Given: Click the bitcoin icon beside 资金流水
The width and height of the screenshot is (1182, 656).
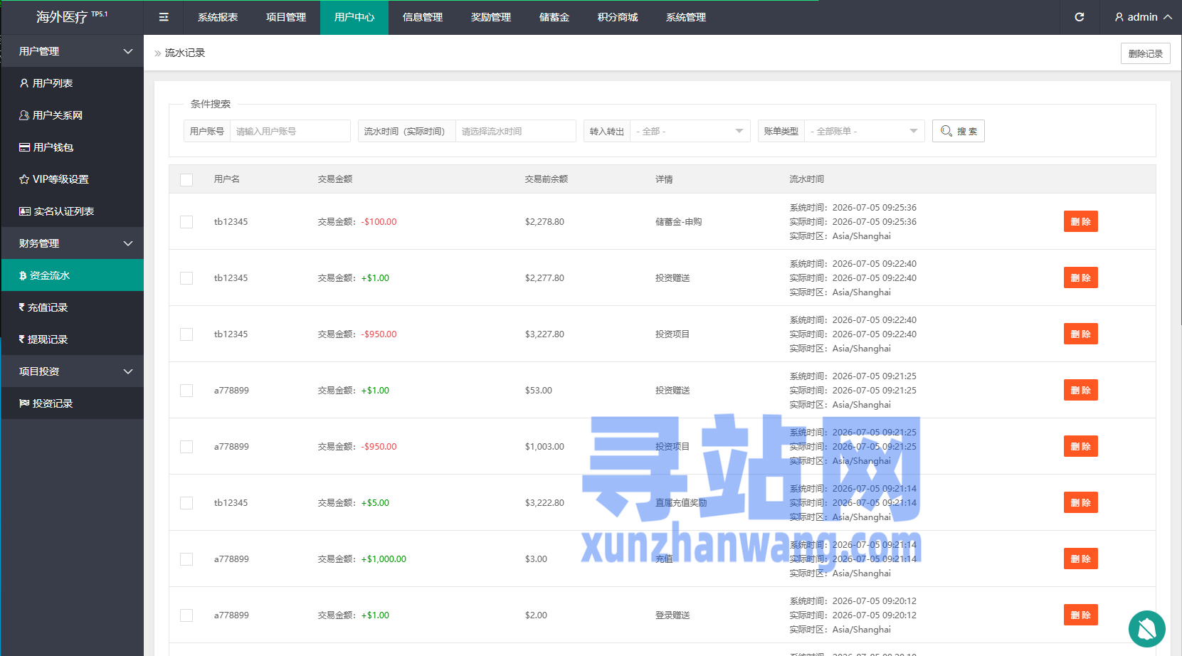Looking at the screenshot, I should click(x=23, y=275).
